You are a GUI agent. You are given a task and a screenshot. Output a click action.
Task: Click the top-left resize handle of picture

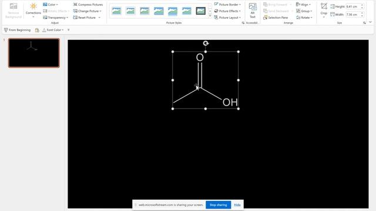pyautogui.click(x=173, y=52)
